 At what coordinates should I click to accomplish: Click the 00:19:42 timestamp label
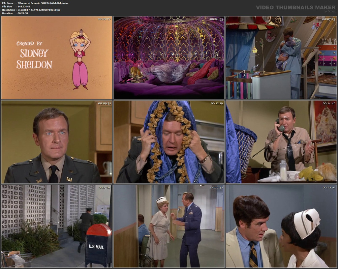[x=217, y=188]
